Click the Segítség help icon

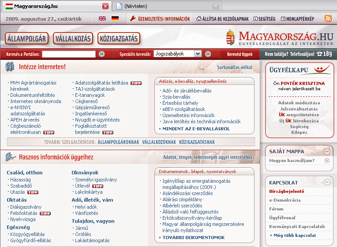pos(255,19)
